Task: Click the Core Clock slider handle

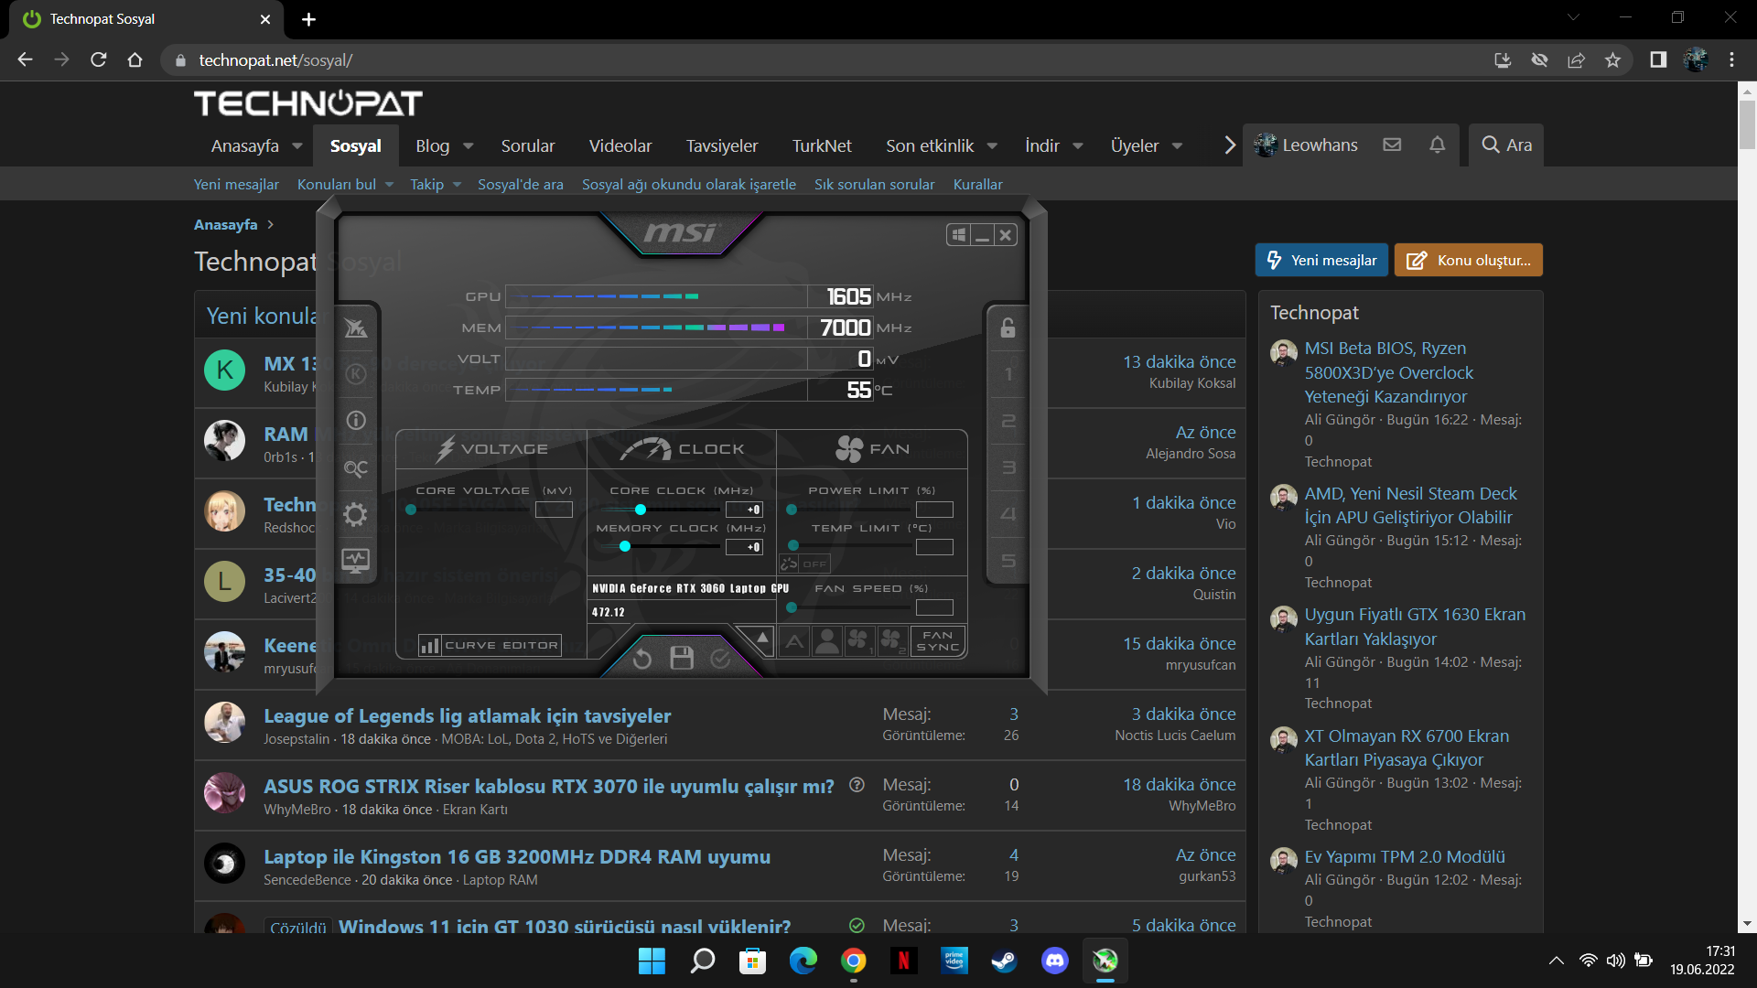Action: (x=641, y=510)
